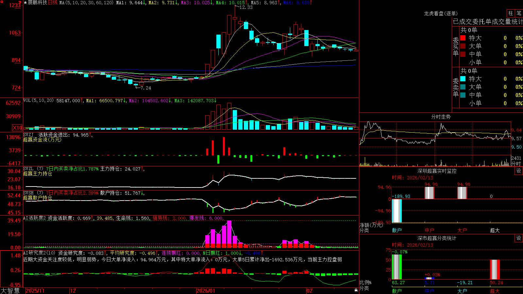This screenshot has height=294, width=523.
Task: Open 设 settings for 深市超赢分类统计
Action: pos(519,238)
